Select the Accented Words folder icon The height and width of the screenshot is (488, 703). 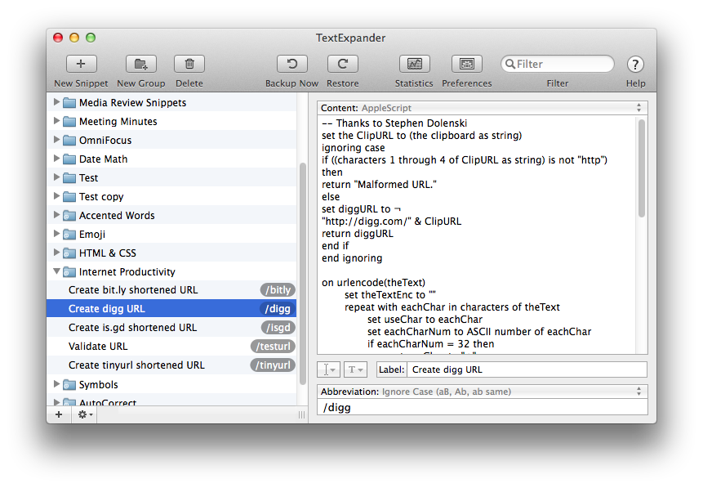[x=69, y=216]
